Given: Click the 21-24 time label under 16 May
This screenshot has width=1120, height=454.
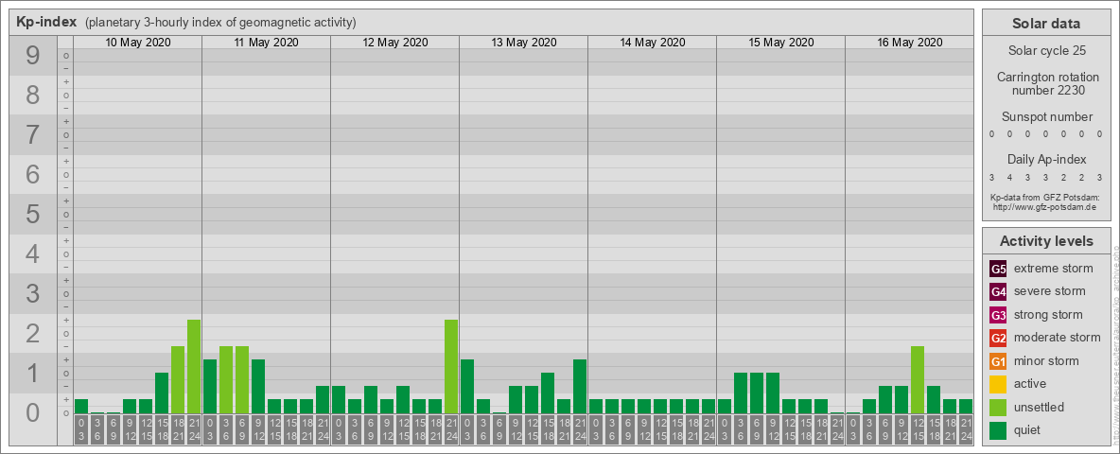Looking at the screenshot, I should pos(966,430).
